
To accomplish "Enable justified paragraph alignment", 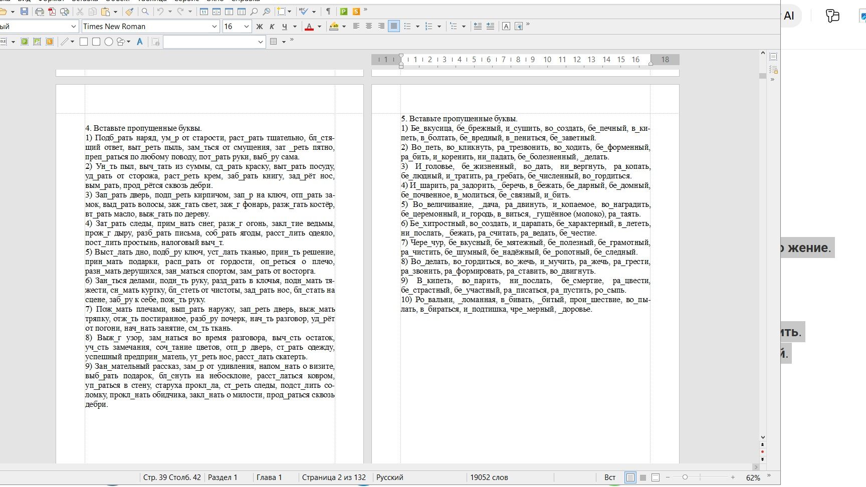I will (394, 26).
